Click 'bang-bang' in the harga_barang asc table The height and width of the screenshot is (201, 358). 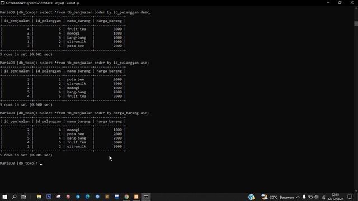point(77,138)
